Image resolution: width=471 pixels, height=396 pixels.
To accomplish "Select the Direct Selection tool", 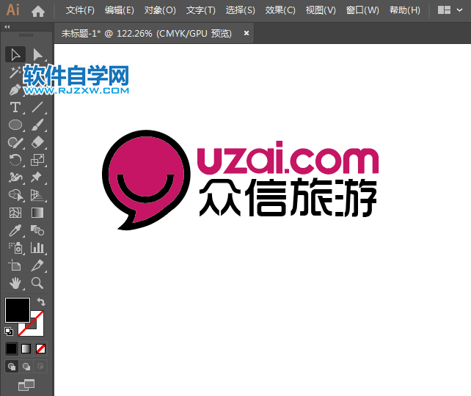I will point(37,55).
